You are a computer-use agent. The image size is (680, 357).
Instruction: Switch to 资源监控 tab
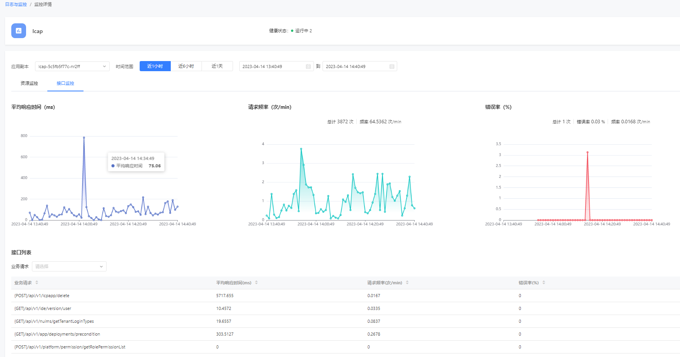pyautogui.click(x=29, y=83)
